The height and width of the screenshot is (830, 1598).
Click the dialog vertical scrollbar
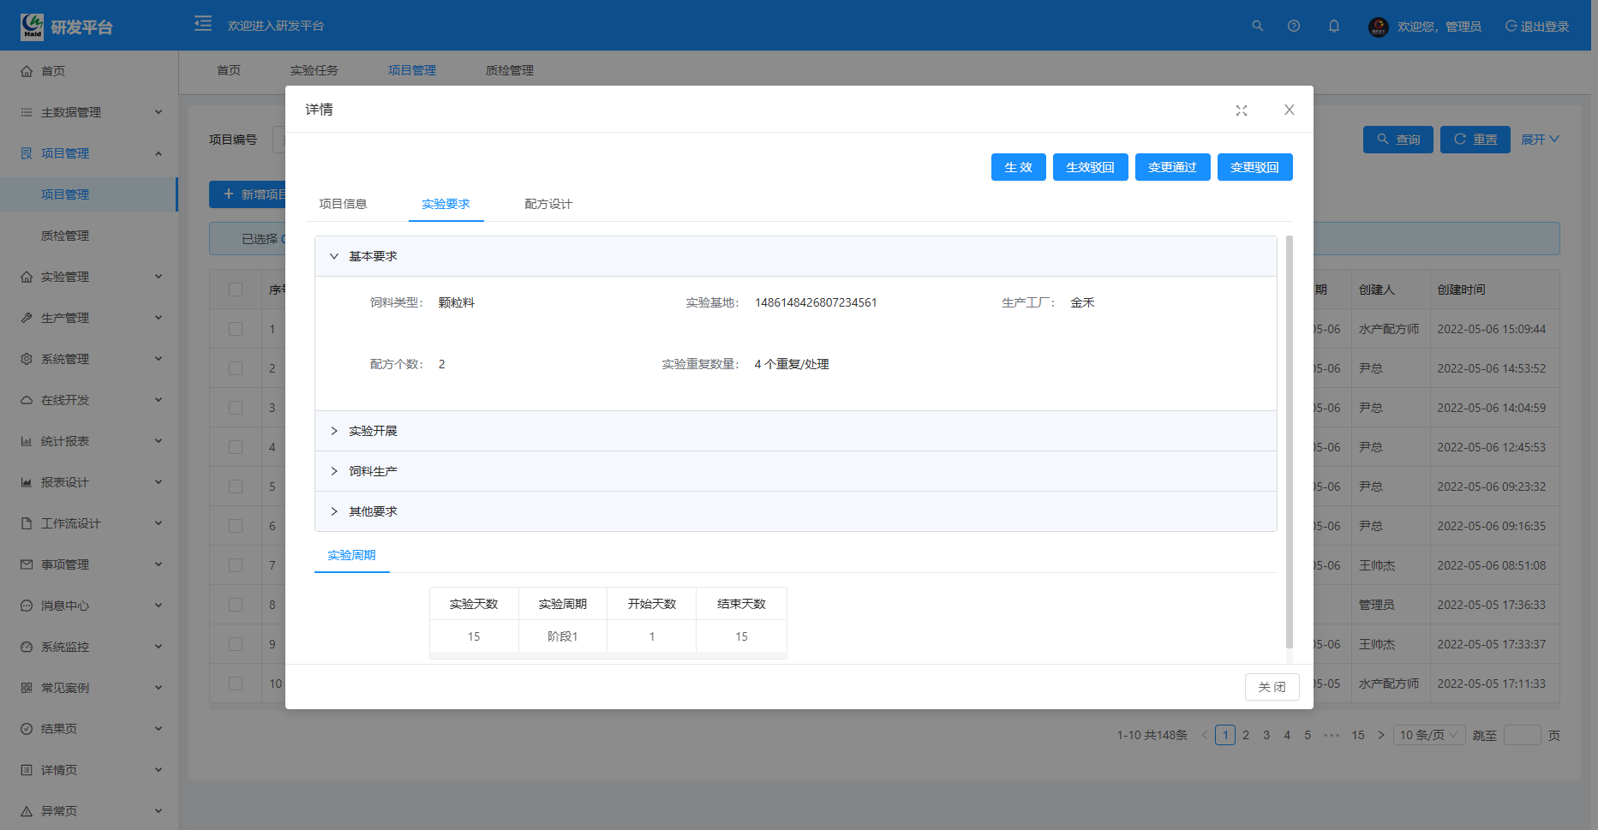[x=1289, y=442]
